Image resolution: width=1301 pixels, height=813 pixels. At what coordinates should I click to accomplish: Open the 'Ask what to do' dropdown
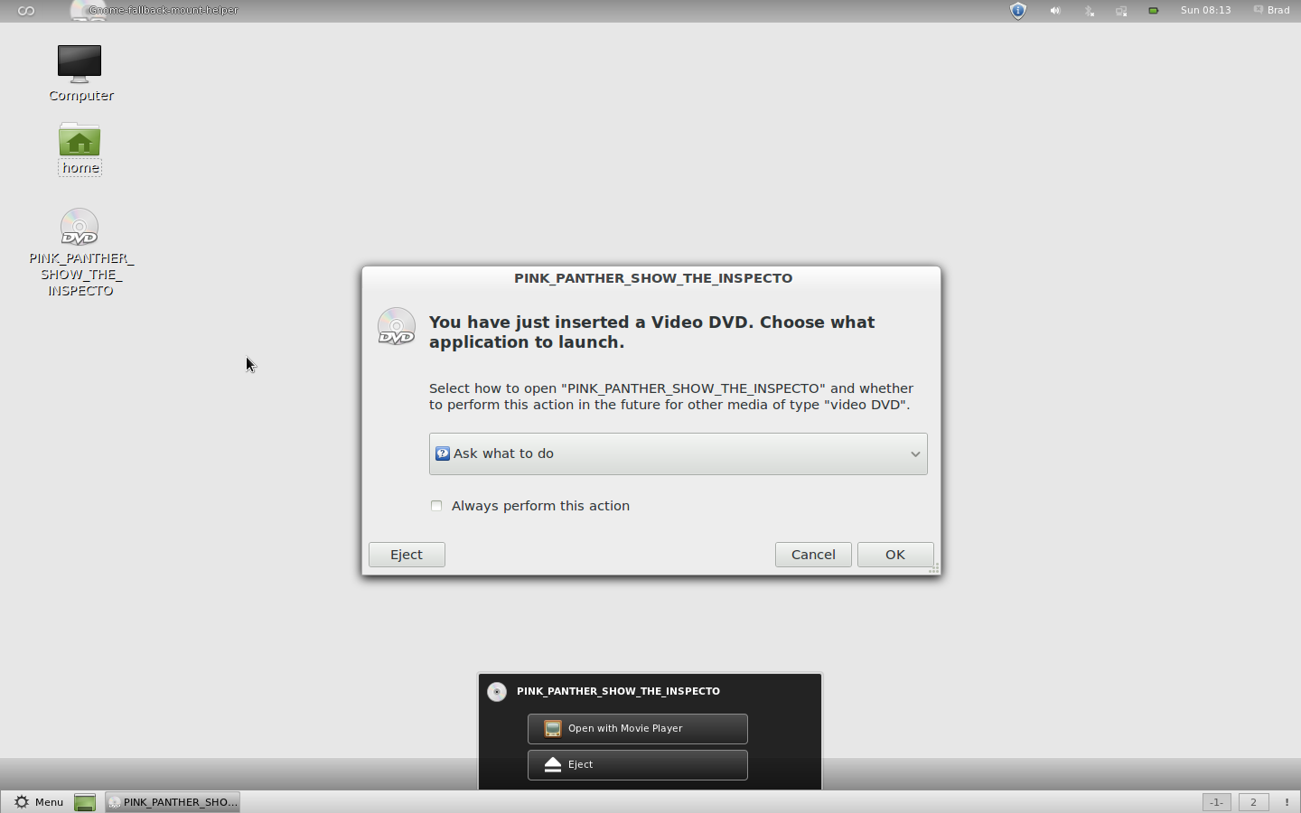point(679,453)
